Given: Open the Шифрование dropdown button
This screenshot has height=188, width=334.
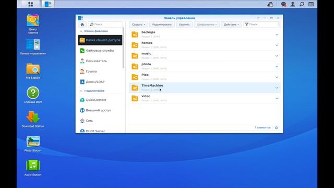Looking at the screenshot, I should tap(207, 25).
